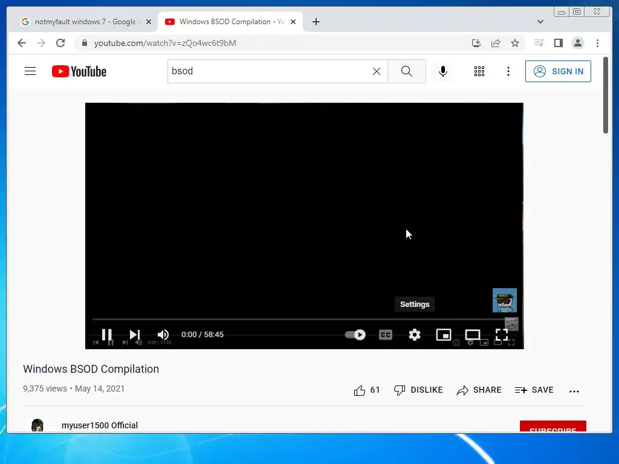Close the notmyfault Google tab
619x464 pixels.
tap(149, 22)
